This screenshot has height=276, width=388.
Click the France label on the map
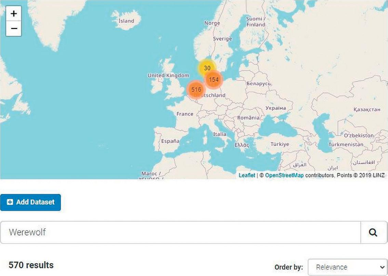pos(185,114)
